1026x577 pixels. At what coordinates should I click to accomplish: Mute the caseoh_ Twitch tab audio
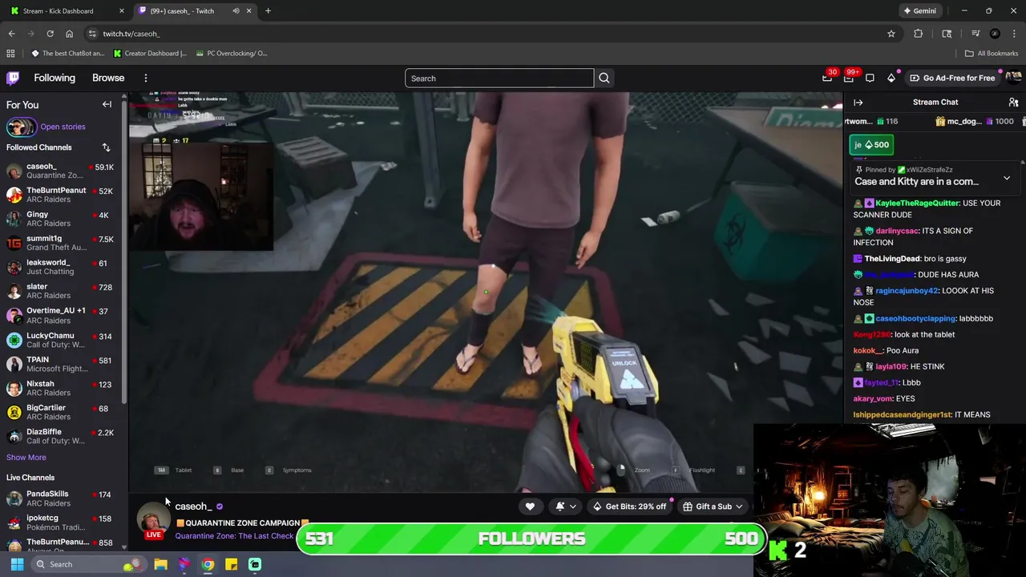click(236, 11)
